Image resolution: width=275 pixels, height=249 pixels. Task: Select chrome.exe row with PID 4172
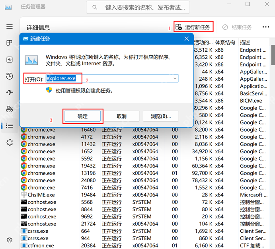(x=144, y=137)
